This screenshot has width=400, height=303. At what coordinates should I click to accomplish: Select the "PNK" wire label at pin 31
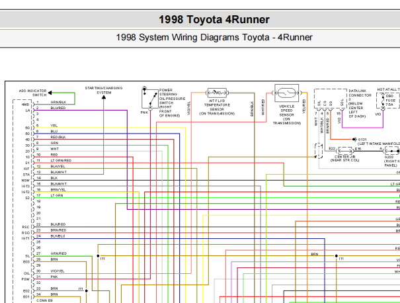click(x=54, y=277)
